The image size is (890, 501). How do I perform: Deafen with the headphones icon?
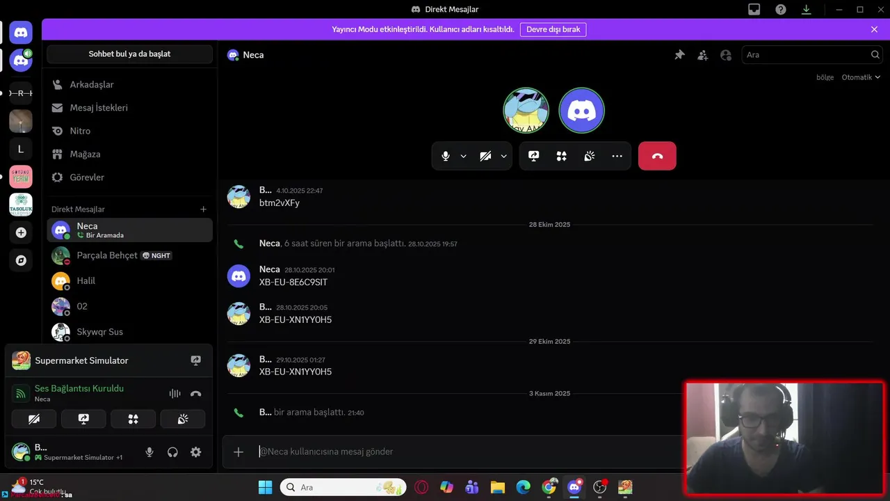click(172, 452)
